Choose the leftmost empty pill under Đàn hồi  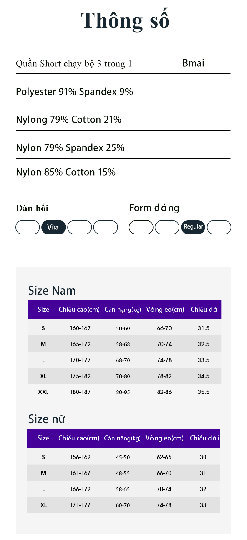point(28,227)
